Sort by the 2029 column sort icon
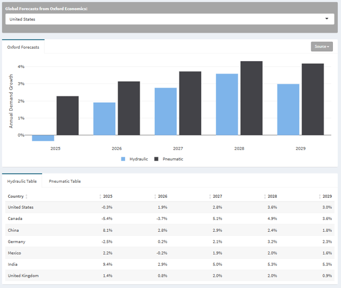Viewport: 341px width, 288px height. [320, 196]
